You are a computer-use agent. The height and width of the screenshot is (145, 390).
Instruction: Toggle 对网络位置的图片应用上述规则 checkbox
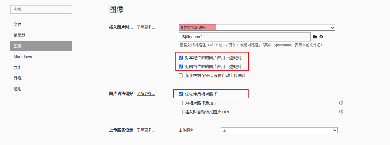181,66
